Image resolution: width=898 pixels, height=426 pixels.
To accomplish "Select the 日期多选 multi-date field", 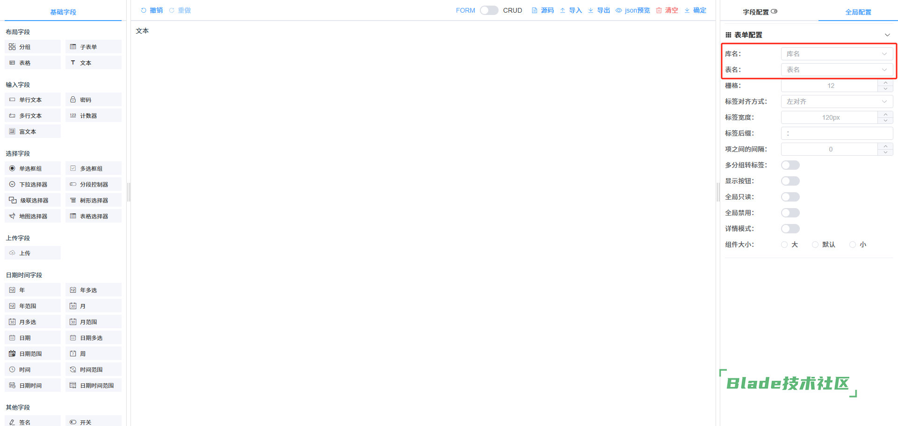I will [x=94, y=338].
